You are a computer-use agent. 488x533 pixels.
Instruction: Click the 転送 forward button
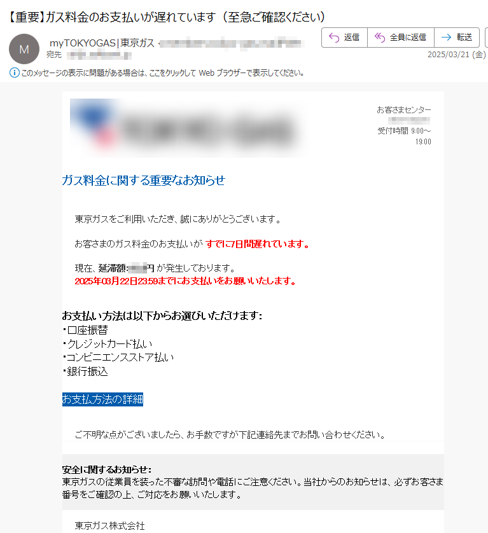coord(457,38)
